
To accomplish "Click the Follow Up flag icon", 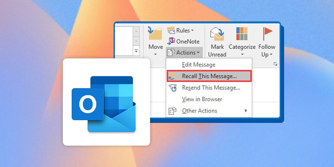I will coord(268,34).
